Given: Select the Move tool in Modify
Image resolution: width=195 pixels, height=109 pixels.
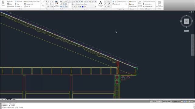Looking at the screenshot, I should pyautogui.click(x=61, y=2).
